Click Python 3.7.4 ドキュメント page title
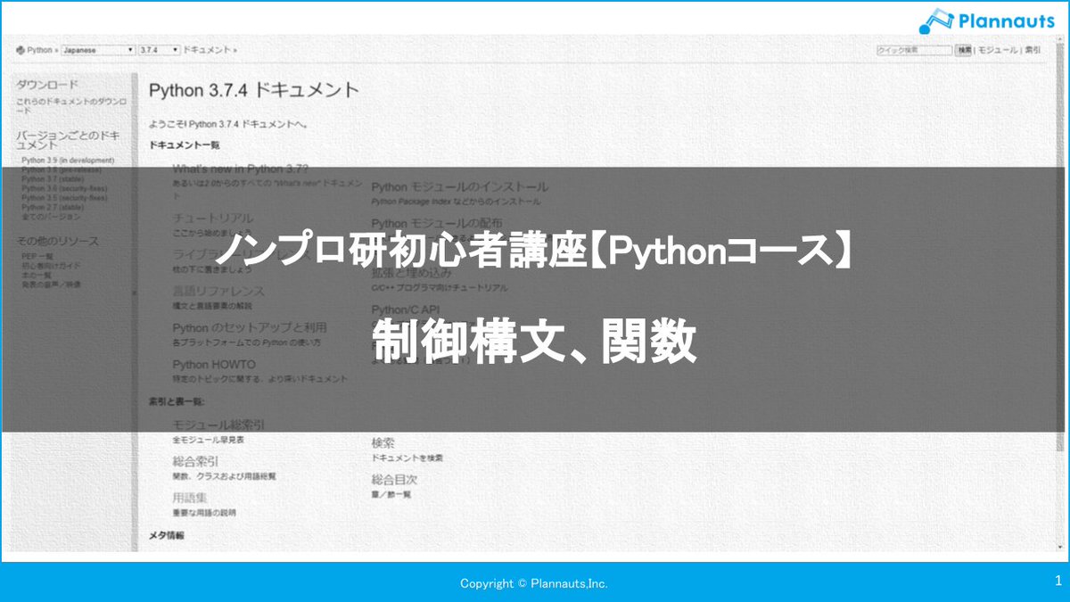 (254, 90)
